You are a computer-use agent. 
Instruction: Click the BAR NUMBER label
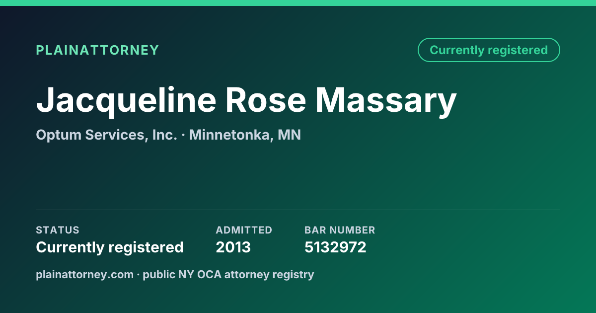tap(340, 230)
